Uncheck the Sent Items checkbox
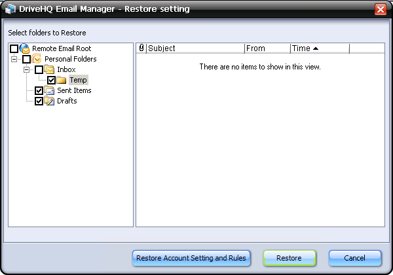 coord(39,91)
